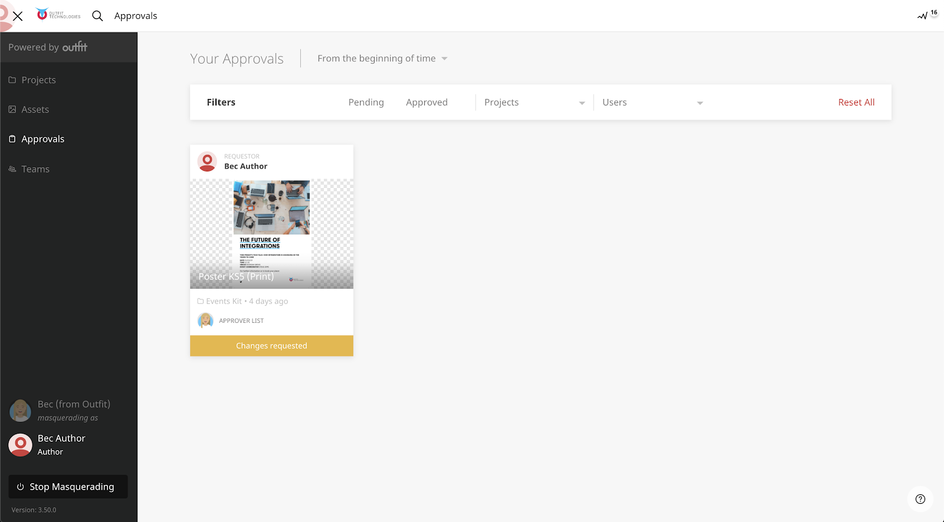This screenshot has height=522, width=944.
Task: Open the Projects filter dropdown
Action: (535, 103)
